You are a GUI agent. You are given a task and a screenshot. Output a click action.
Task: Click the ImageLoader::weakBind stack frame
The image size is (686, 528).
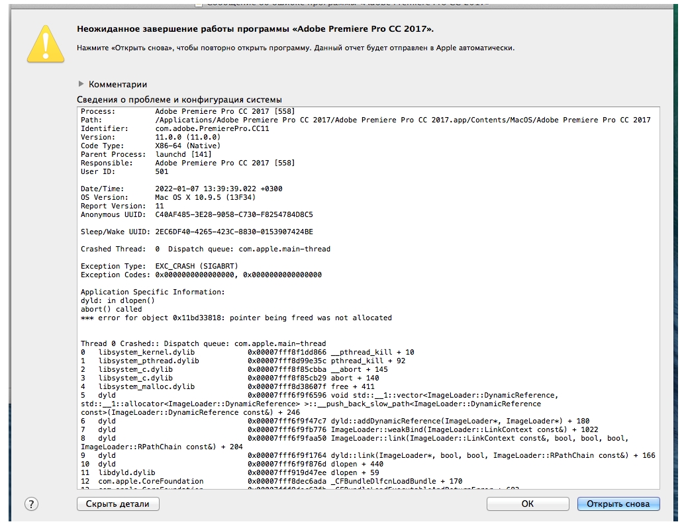coord(340,429)
